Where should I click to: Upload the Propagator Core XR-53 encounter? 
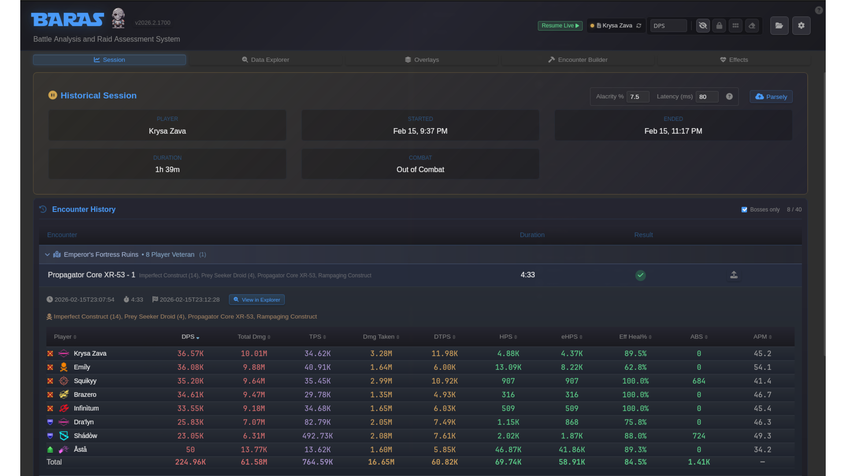click(x=734, y=275)
